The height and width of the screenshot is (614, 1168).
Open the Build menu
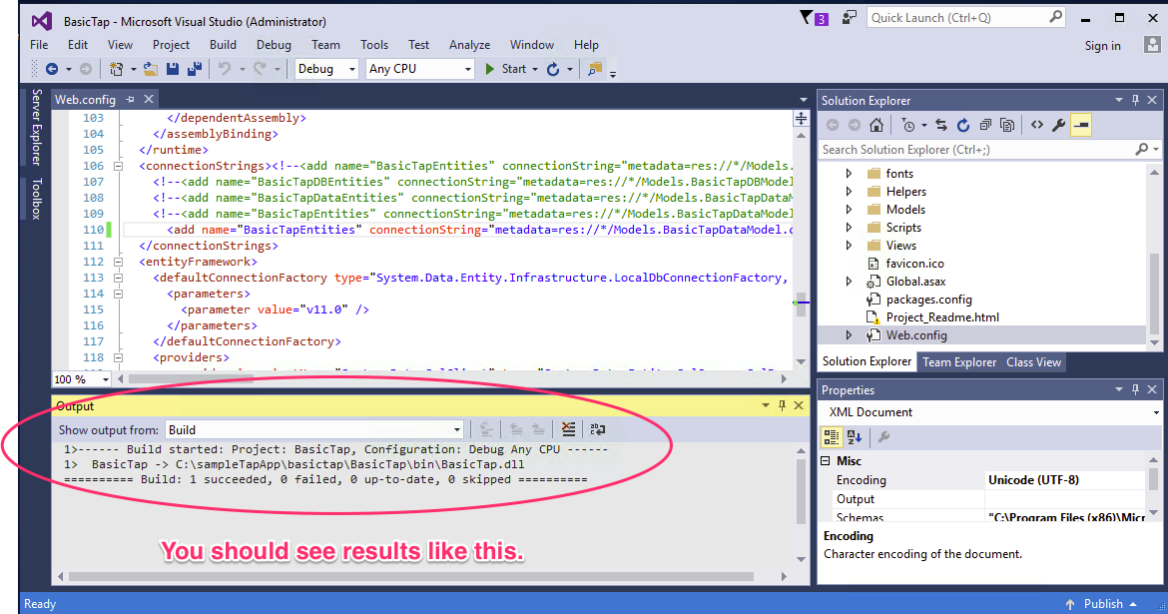point(223,45)
